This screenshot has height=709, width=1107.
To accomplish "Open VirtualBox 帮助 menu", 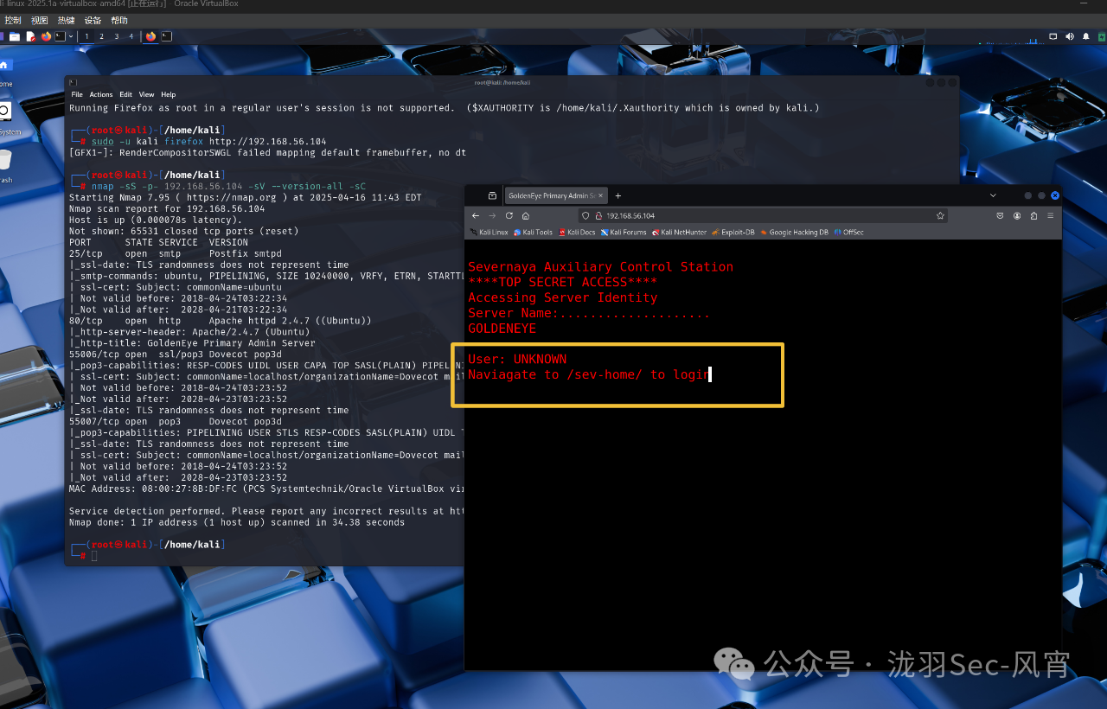I will pos(119,20).
